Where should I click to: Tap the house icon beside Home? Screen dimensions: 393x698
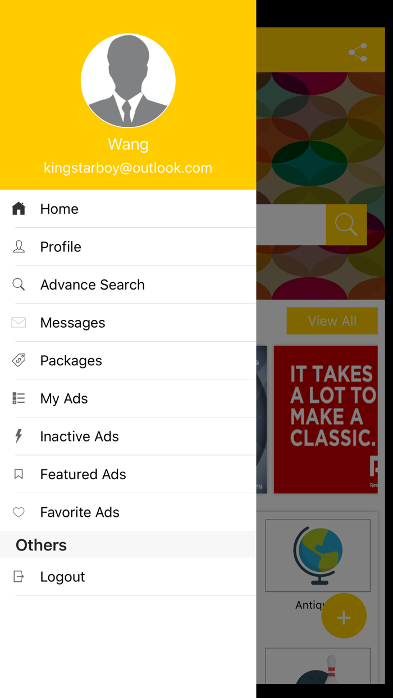19,209
